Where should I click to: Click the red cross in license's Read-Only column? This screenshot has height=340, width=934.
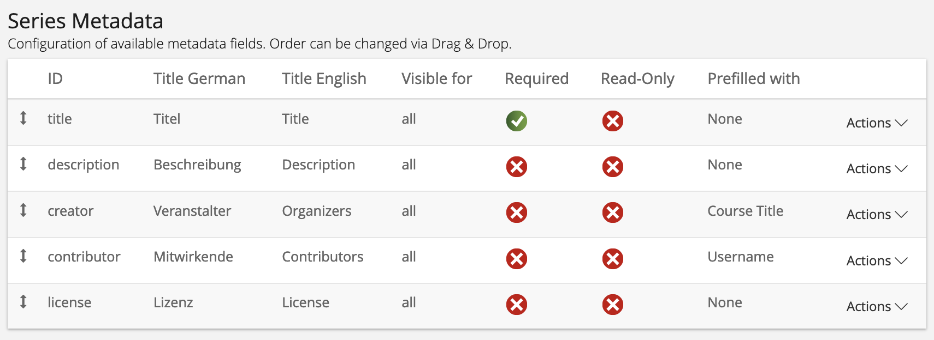[x=612, y=305]
